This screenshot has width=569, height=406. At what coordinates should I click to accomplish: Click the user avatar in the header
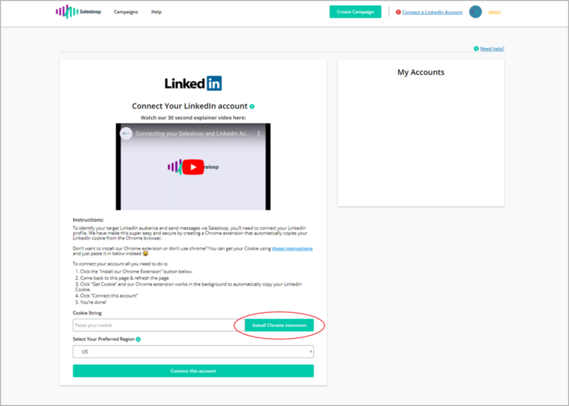476,12
